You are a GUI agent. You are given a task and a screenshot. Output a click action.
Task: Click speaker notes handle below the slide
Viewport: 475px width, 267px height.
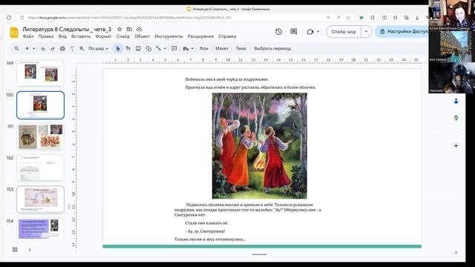(260, 254)
